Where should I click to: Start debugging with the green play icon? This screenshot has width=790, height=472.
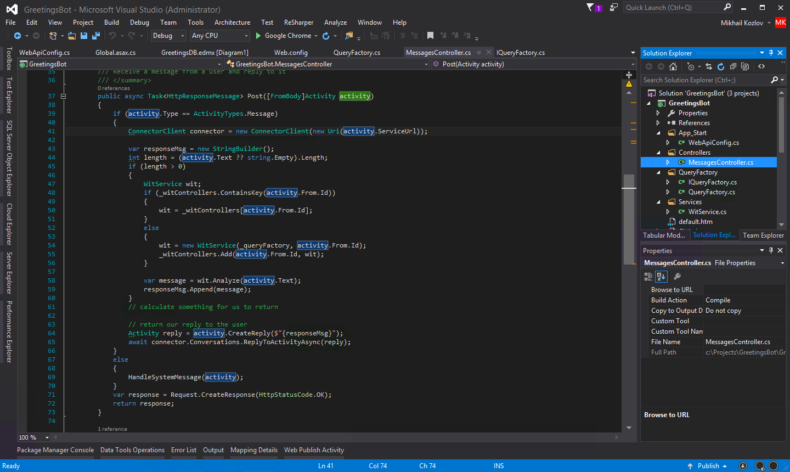point(258,36)
